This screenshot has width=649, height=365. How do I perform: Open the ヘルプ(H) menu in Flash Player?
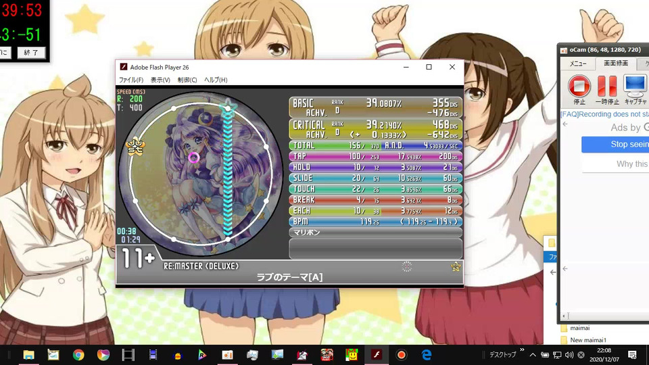pos(216,80)
